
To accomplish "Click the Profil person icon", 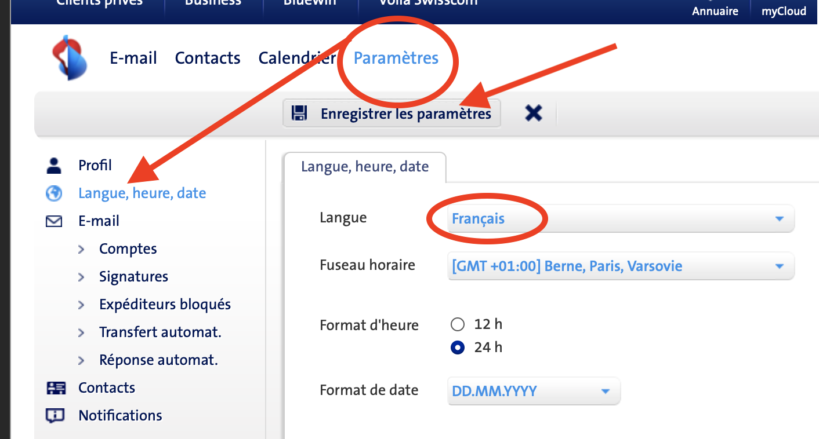I will point(54,166).
